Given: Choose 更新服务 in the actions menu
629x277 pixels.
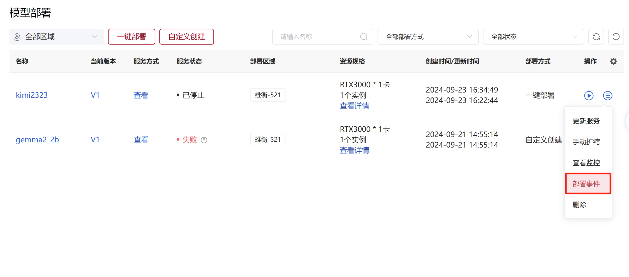Looking at the screenshot, I should coord(586,121).
